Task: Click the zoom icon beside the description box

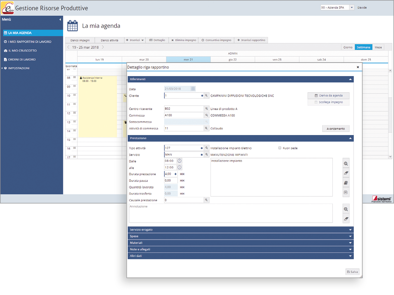Action: (x=345, y=164)
